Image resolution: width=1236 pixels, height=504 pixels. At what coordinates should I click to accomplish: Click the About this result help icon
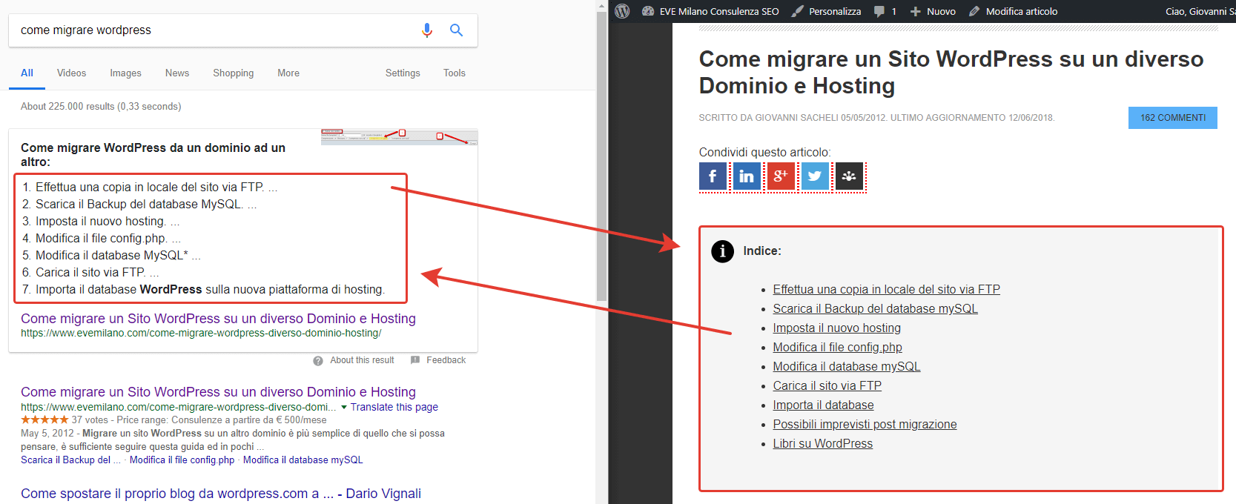pos(318,361)
